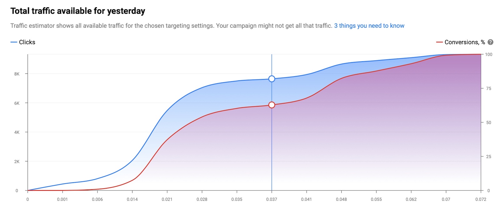The width and height of the screenshot is (500, 213).
Task: Click the help icon beside Conversions, %
Action: [x=490, y=42]
